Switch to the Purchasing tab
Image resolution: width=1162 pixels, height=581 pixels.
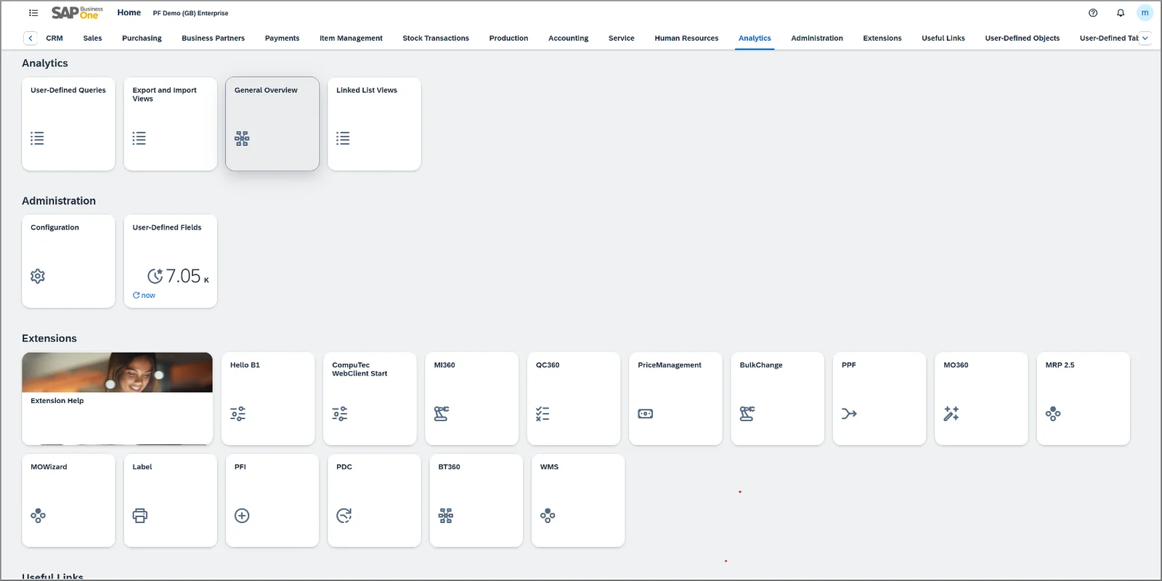coord(142,38)
